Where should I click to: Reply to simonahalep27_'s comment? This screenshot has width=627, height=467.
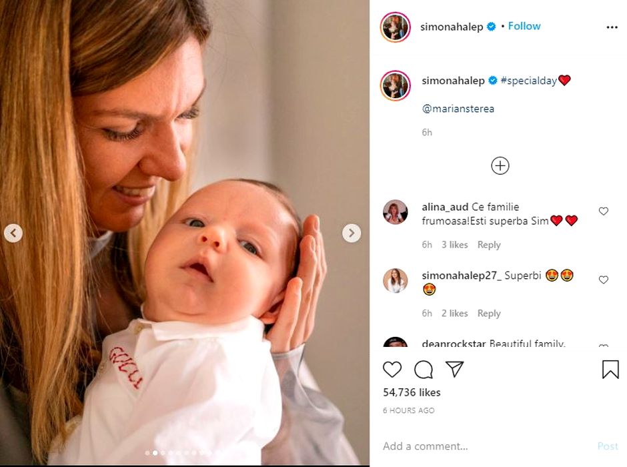[489, 314]
